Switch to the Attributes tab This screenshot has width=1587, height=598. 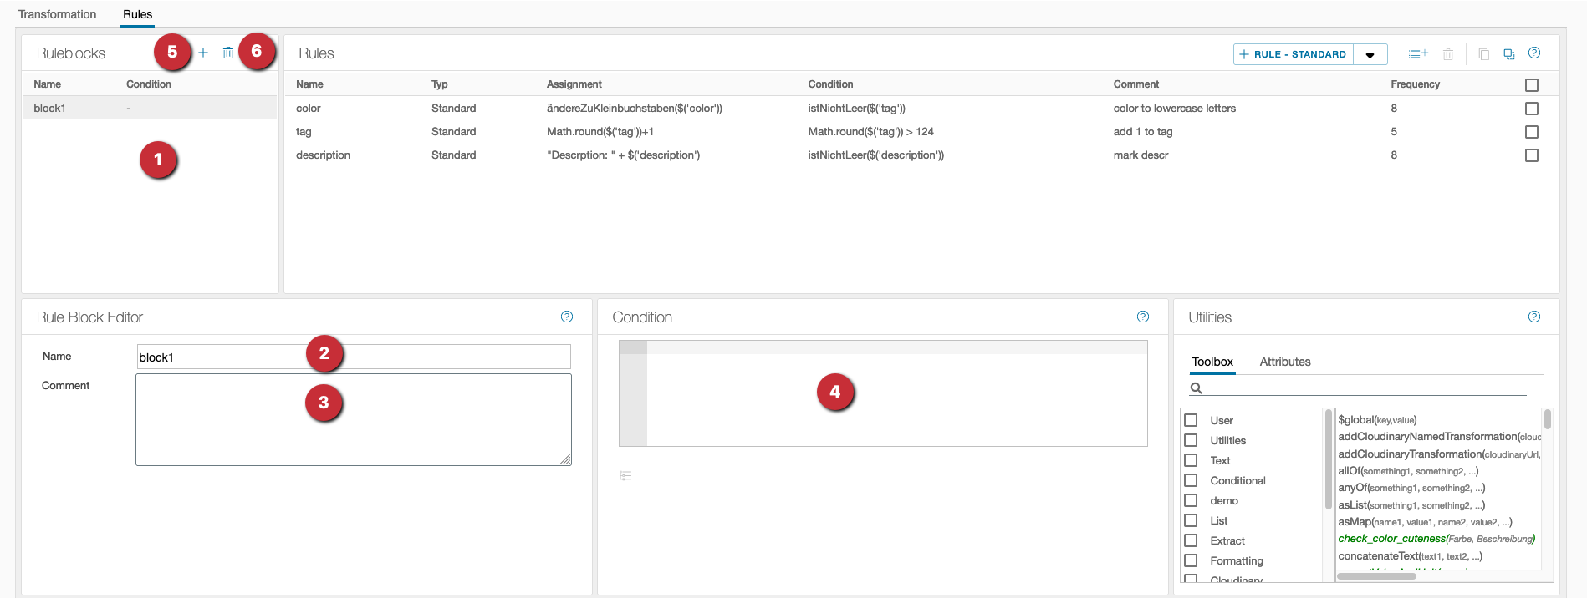pos(1284,362)
